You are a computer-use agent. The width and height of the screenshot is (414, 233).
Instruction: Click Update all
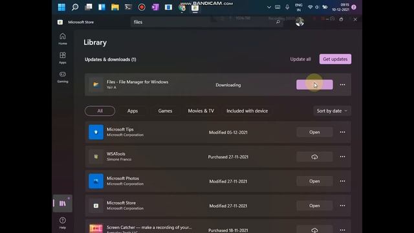pyautogui.click(x=300, y=59)
